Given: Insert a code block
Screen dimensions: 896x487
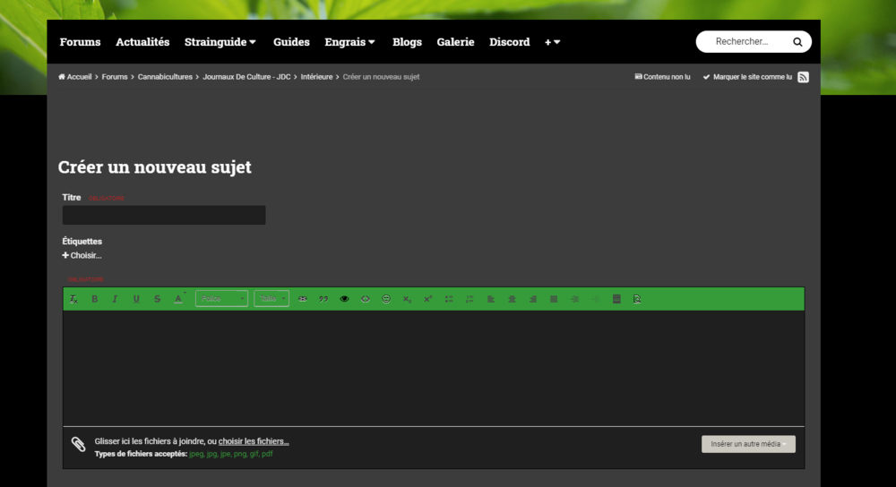Looking at the screenshot, I should pos(366,299).
